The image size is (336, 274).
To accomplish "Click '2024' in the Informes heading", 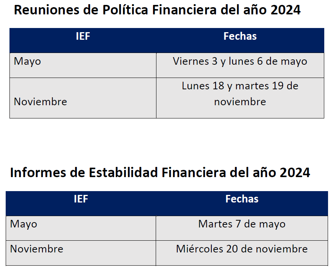I will point(295,173).
